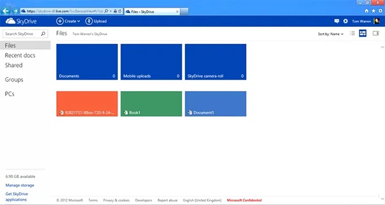Screen dimensions: 385x205
Task: Click the search magnifier icon
Action: (43, 34)
